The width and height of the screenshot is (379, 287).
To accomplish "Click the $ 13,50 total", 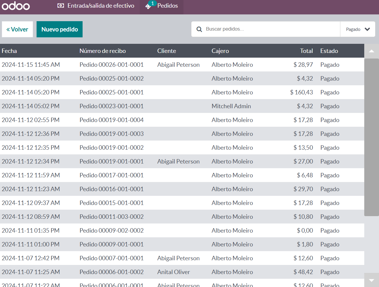I will (x=303, y=148).
